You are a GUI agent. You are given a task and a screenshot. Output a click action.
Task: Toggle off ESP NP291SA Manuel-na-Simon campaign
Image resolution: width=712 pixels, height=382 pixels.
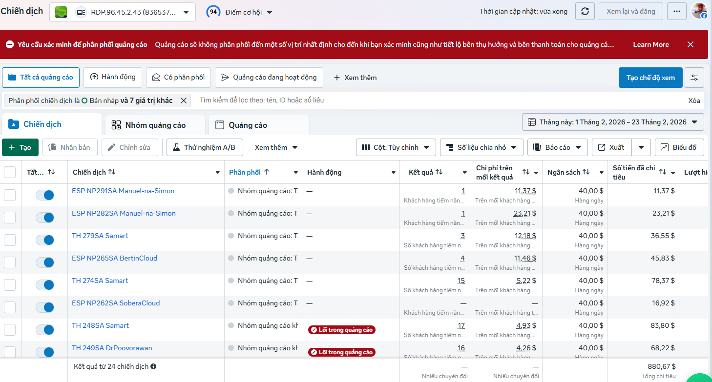click(x=45, y=195)
